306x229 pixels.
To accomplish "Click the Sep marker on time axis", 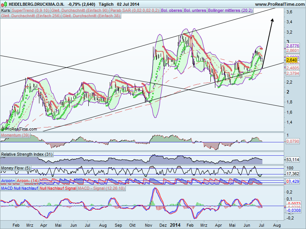I will (x=118, y=225).
